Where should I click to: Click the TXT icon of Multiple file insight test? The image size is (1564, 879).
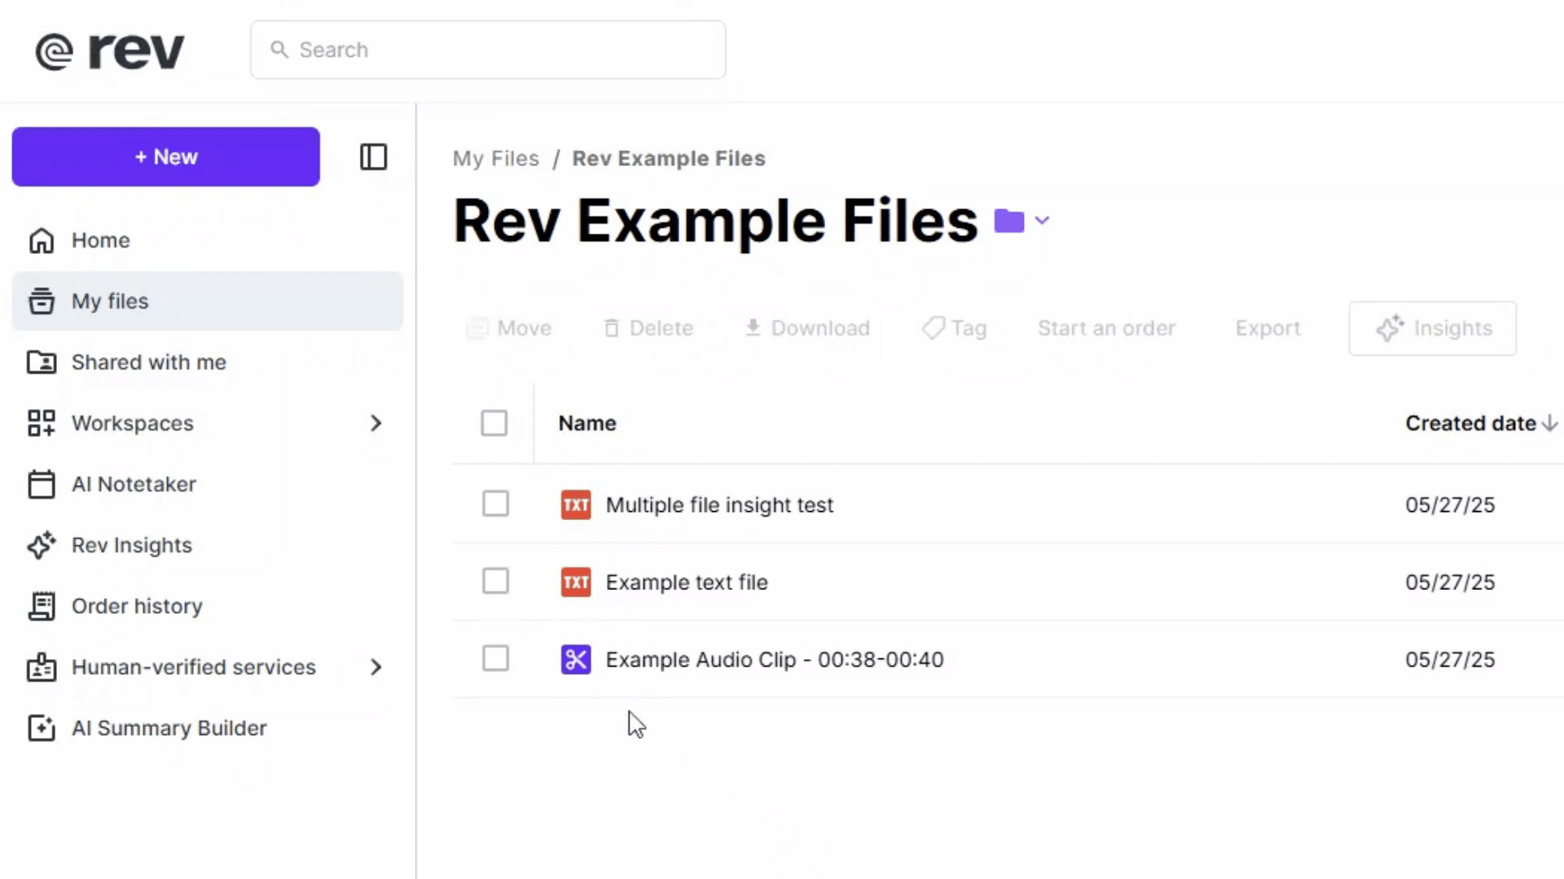pos(576,505)
